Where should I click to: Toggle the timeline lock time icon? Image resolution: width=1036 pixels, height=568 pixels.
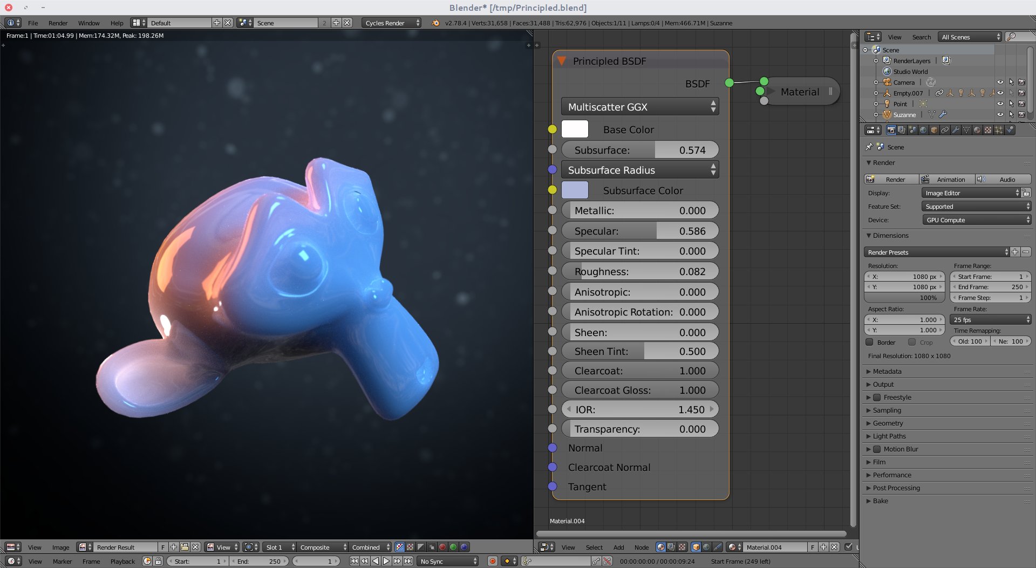click(158, 561)
